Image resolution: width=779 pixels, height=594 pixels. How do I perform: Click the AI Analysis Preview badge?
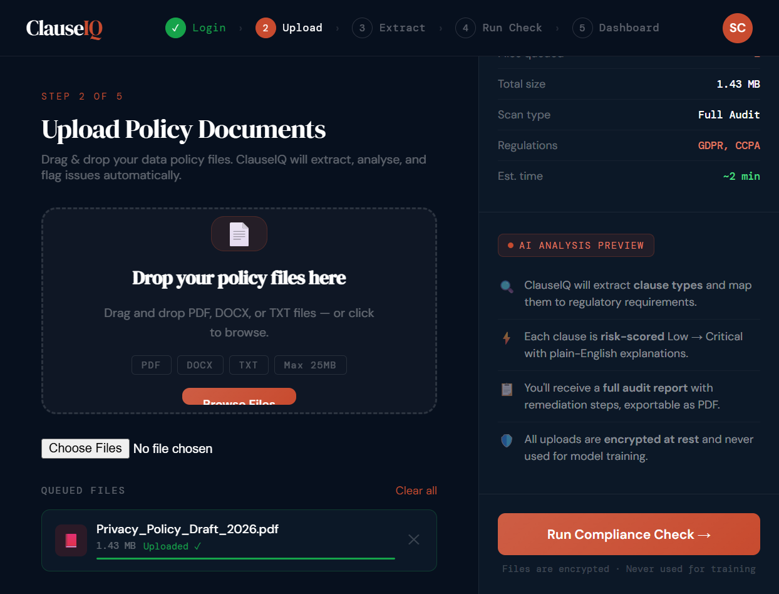coord(575,246)
